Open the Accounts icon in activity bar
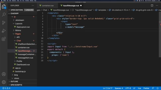This screenshot has width=161, height=90. [4, 74]
